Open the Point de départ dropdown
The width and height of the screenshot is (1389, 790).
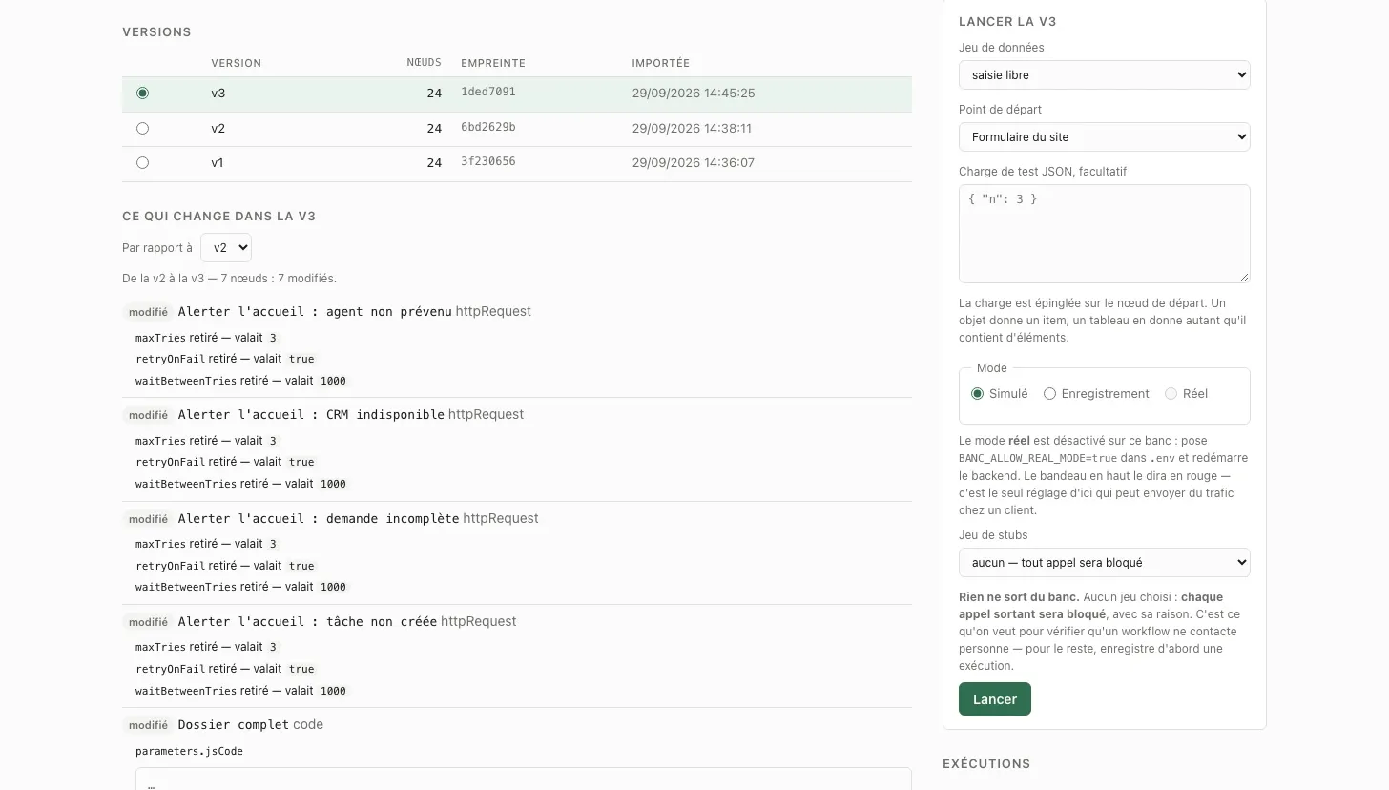pyautogui.click(x=1104, y=136)
